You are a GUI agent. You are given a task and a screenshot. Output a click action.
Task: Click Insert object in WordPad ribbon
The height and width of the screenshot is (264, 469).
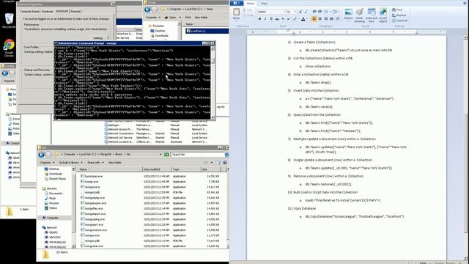pyautogui.click(x=383, y=15)
